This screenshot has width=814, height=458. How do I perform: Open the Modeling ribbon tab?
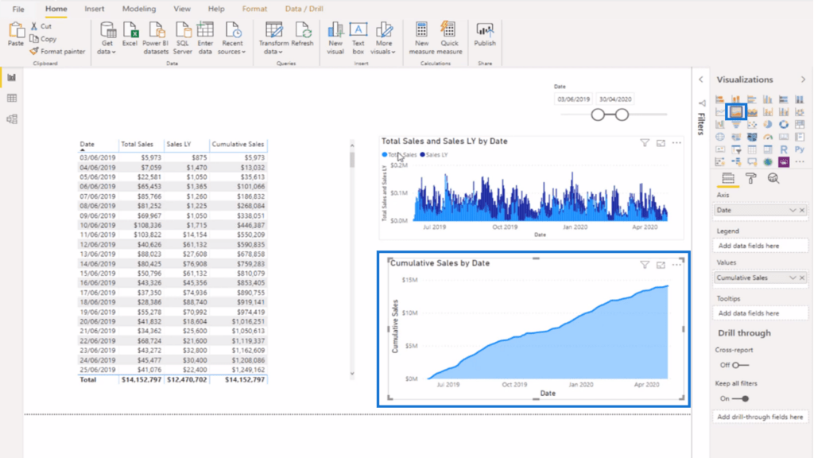point(138,9)
